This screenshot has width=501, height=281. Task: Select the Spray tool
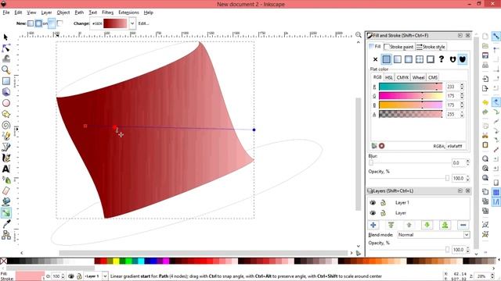[5, 180]
